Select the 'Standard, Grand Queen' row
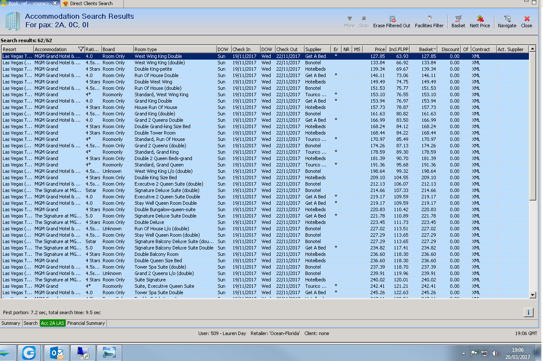The width and height of the screenshot is (543, 361). pos(265,165)
